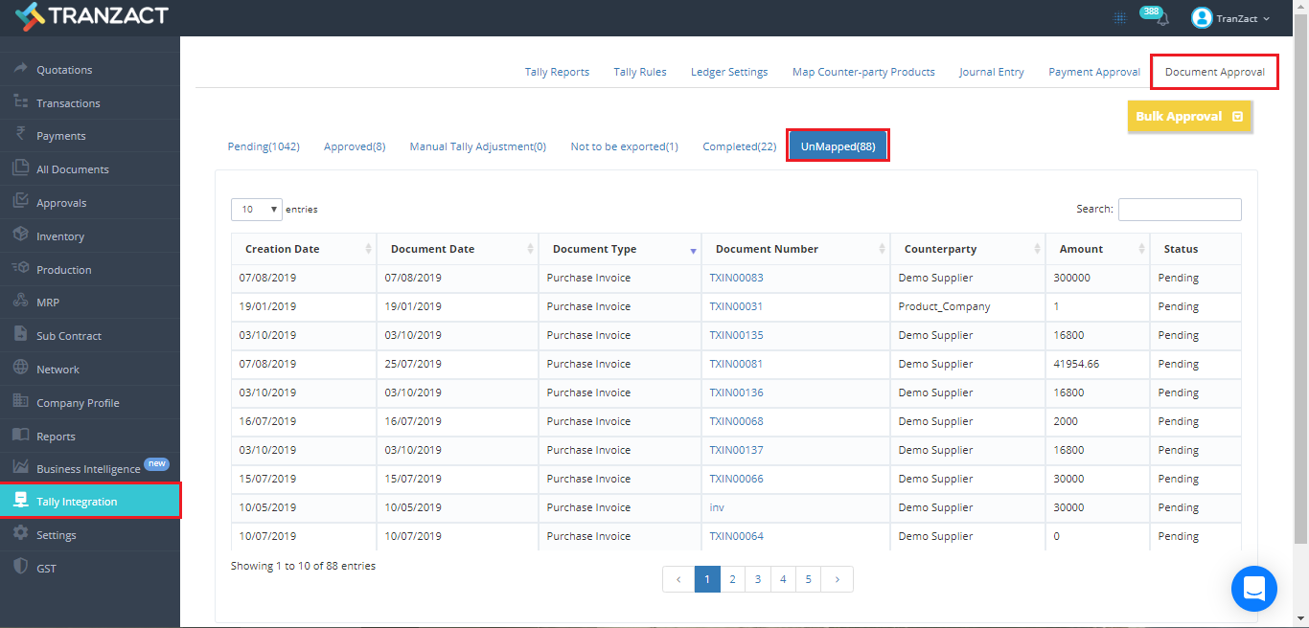Open document TXIN00083
This screenshot has width=1309, height=628.
pyautogui.click(x=736, y=278)
